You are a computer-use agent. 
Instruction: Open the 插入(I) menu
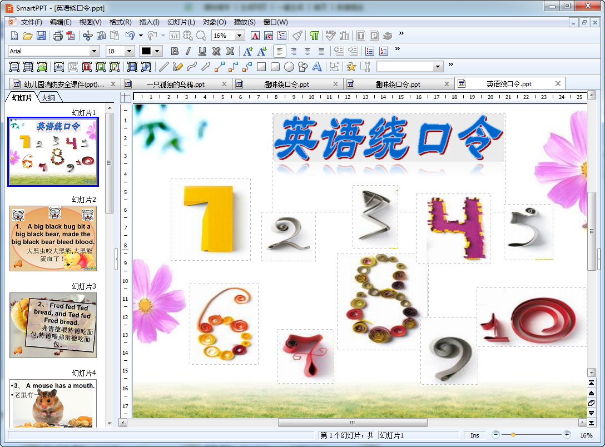[x=149, y=22]
